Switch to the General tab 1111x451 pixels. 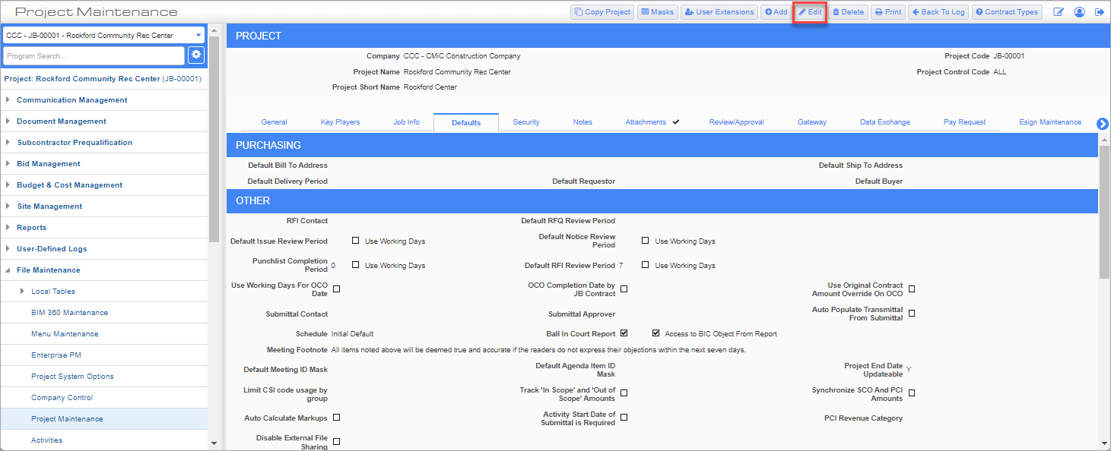[x=275, y=122]
